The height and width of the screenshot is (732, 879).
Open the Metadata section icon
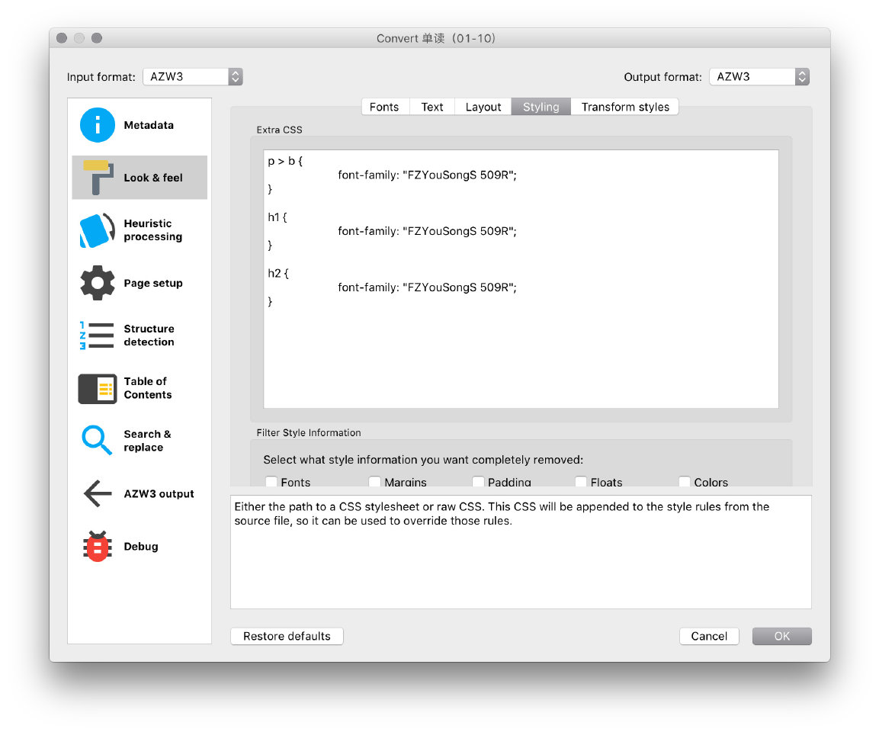98,125
